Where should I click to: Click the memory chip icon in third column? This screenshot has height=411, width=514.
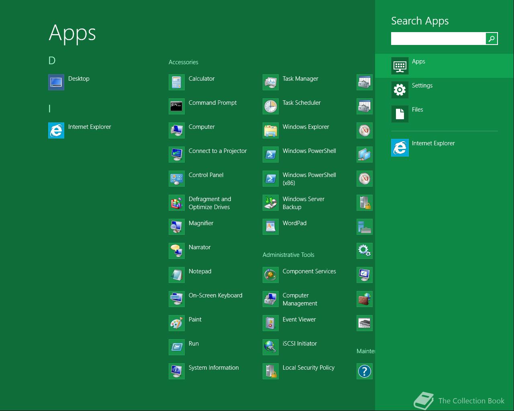365,323
